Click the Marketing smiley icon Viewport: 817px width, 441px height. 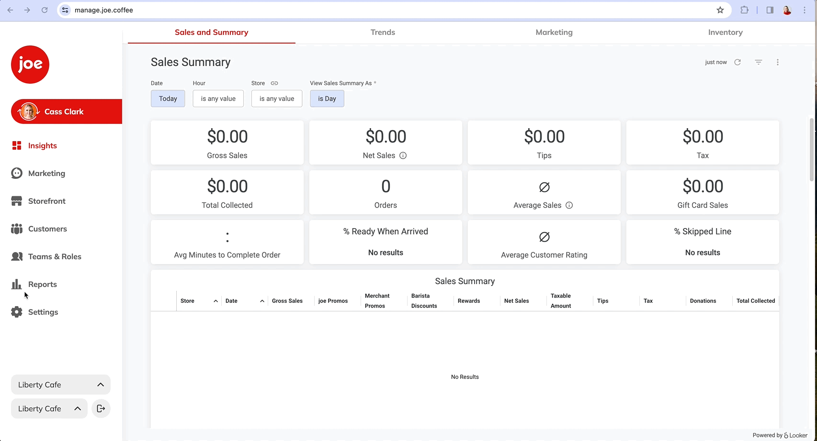tap(17, 173)
